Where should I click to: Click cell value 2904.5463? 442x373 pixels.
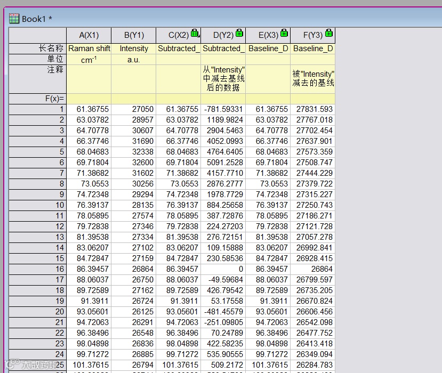point(223,131)
